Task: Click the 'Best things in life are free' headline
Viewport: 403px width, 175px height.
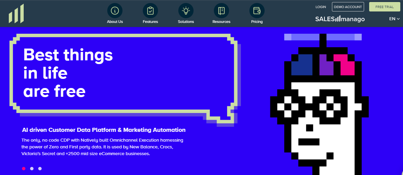Action: pos(68,73)
